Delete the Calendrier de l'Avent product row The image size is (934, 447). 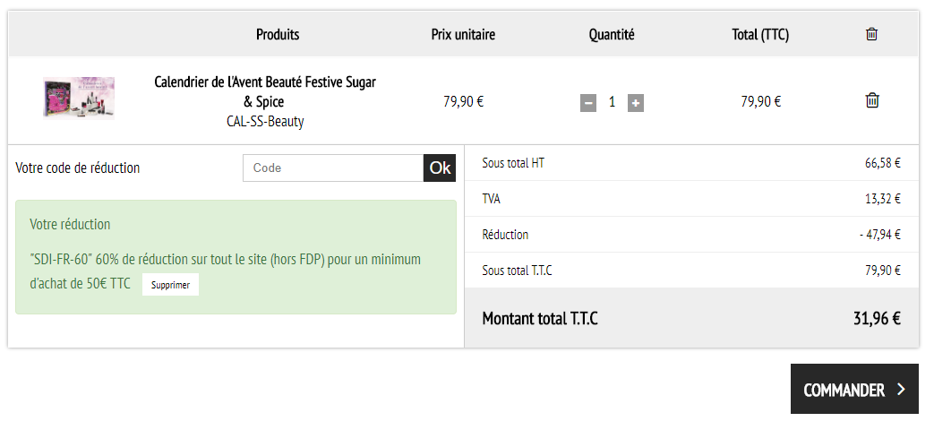[x=872, y=100]
